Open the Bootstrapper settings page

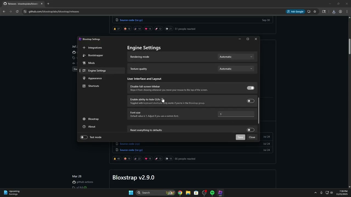click(x=102, y=55)
